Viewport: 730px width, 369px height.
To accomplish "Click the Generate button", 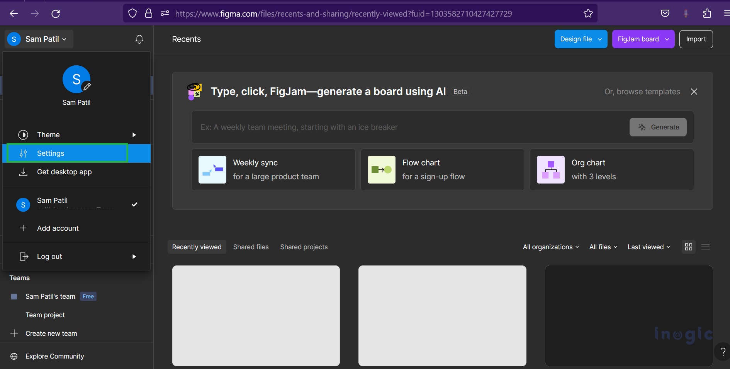I will [x=658, y=127].
